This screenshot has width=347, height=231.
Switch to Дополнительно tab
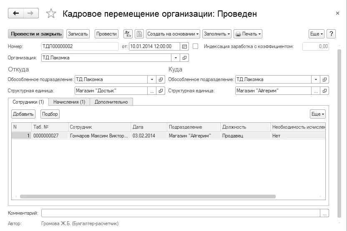click(x=111, y=102)
